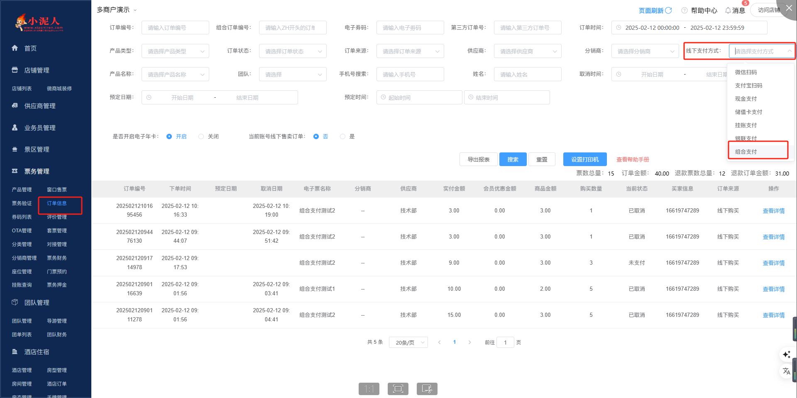Click the 帮助中心 question mark icon
The image size is (797, 398).
tap(685, 10)
